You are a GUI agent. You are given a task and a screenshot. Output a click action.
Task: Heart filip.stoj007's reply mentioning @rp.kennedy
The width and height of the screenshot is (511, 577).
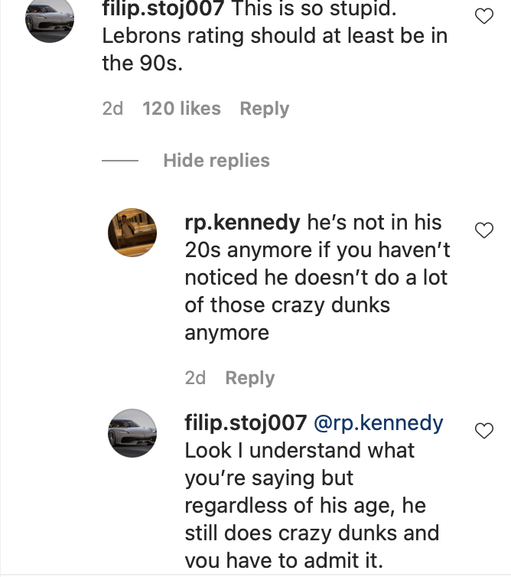pyautogui.click(x=484, y=431)
